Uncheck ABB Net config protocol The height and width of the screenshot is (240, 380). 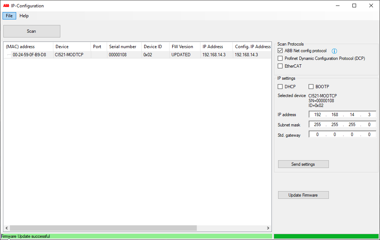(280, 51)
